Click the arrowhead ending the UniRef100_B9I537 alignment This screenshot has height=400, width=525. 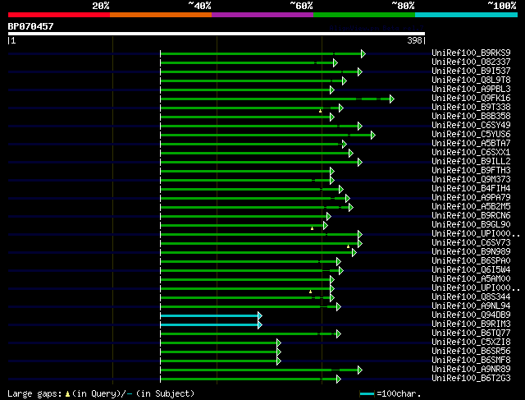(360, 71)
